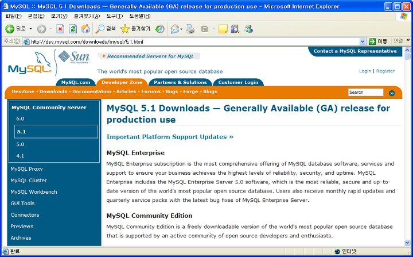Click the Login link
Viewport: 413px width, 257px height.
tap(365, 71)
